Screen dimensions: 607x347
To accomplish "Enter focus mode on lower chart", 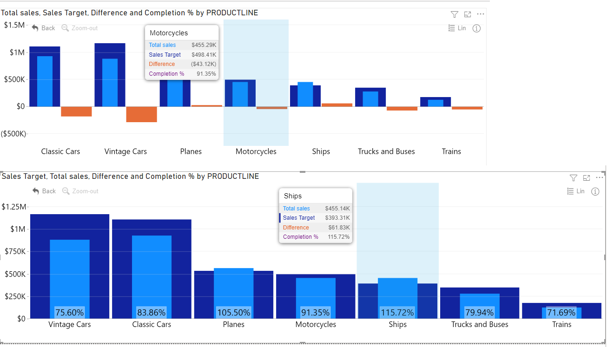I will (587, 178).
